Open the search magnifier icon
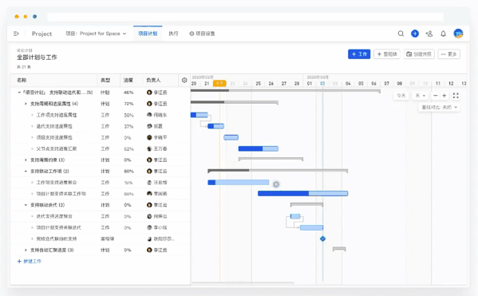Screen dimensions: 478x296 click(401, 34)
